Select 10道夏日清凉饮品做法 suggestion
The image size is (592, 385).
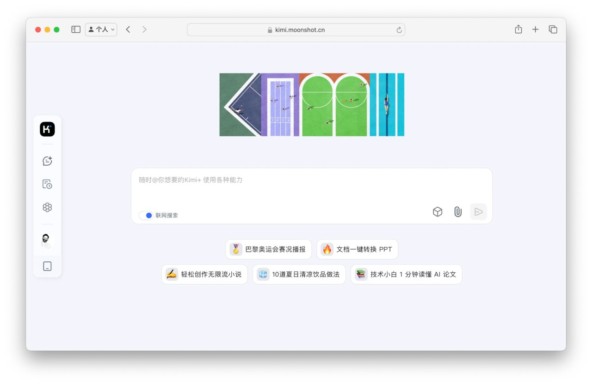pyautogui.click(x=299, y=274)
